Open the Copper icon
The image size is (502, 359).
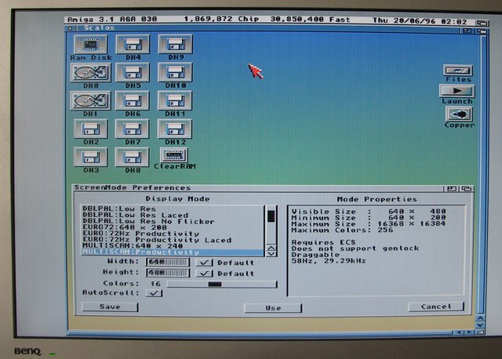coord(459,114)
